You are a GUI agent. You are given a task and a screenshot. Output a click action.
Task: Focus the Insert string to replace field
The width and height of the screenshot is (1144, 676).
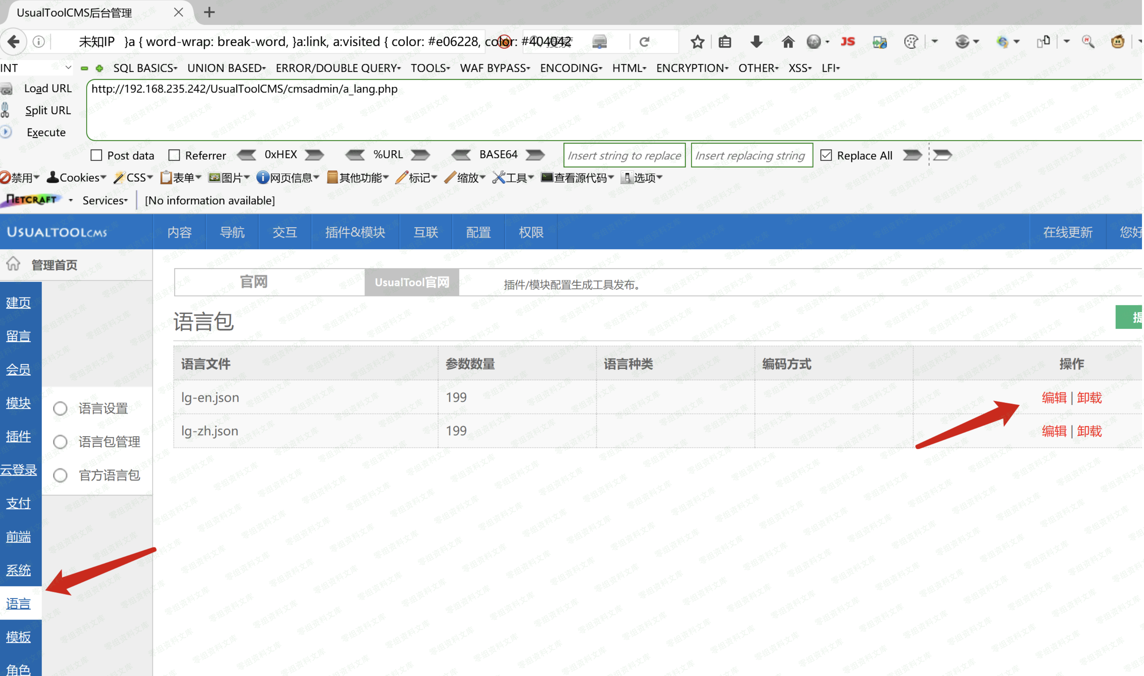pos(624,155)
